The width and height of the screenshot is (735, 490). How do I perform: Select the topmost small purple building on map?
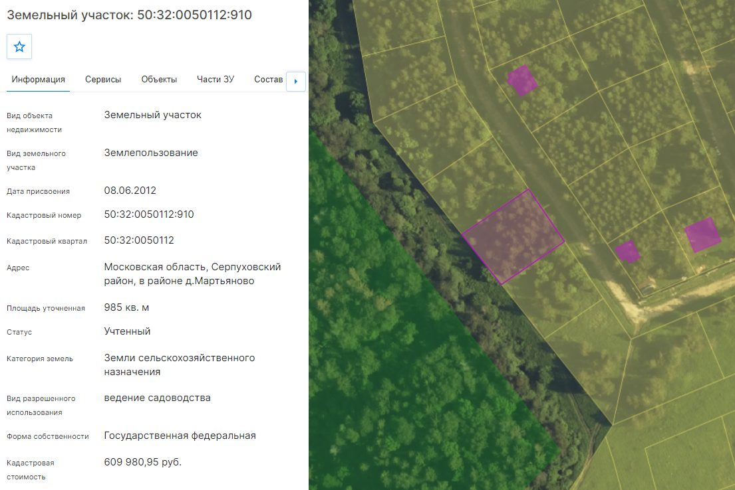point(522,80)
